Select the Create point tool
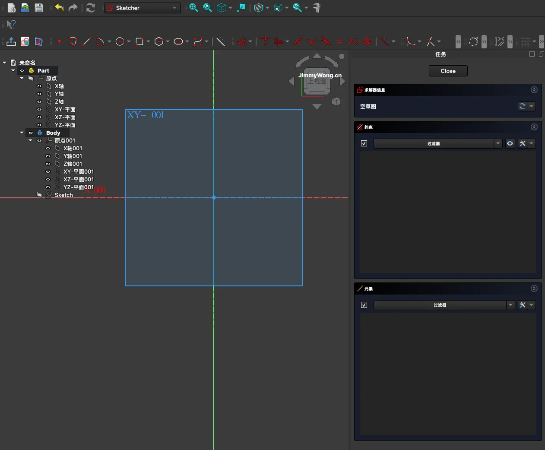This screenshot has height=450, width=545. [59, 42]
